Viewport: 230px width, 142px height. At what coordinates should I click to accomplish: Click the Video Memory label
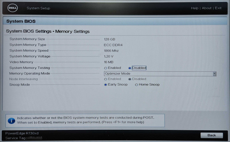pos(21,62)
